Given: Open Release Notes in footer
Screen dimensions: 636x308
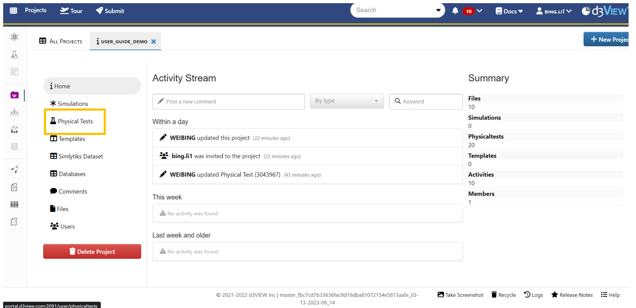Looking at the screenshot, I should tap(572, 295).
